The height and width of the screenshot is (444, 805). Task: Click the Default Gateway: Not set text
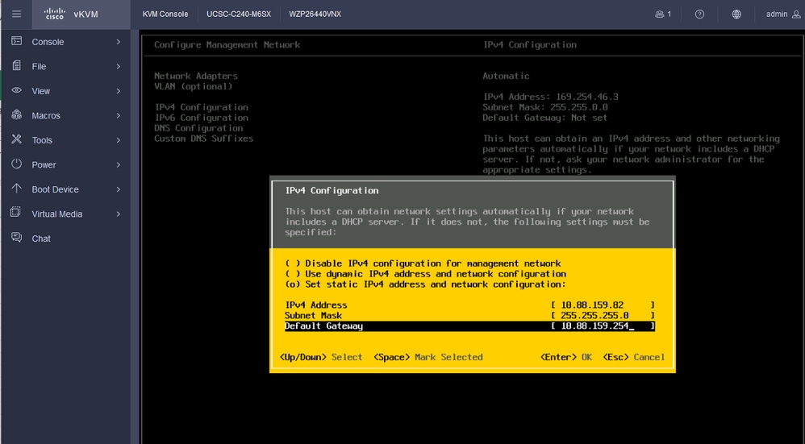[x=544, y=118]
